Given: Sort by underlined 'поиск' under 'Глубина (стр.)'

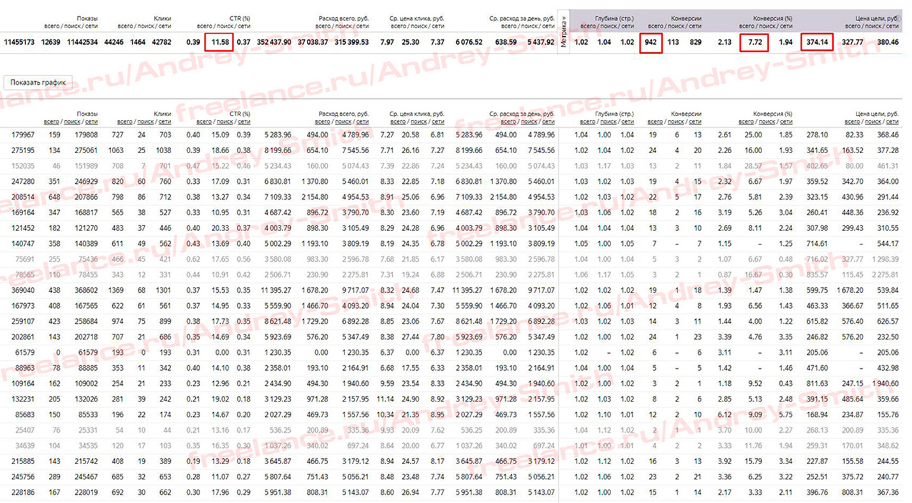Looking at the screenshot, I should click(608, 121).
